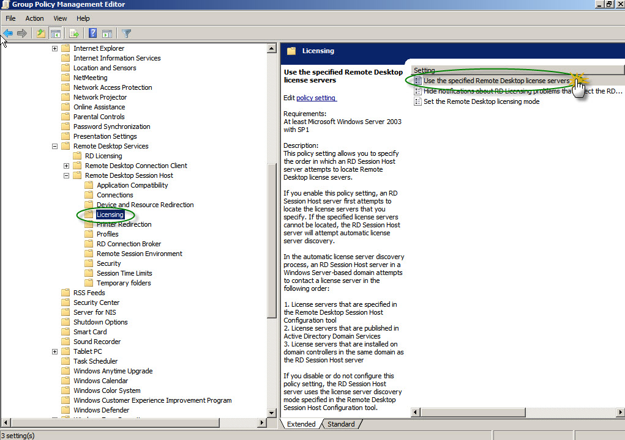
Task: Click the Group Policy Management Editor title icon
Action: [5, 4]
